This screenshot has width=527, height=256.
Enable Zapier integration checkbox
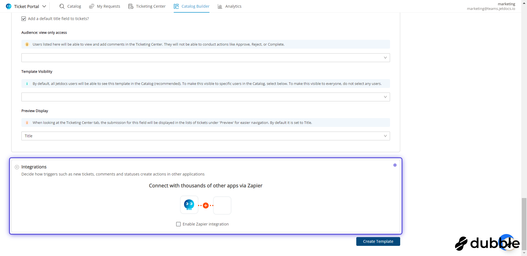pos(178,224)
